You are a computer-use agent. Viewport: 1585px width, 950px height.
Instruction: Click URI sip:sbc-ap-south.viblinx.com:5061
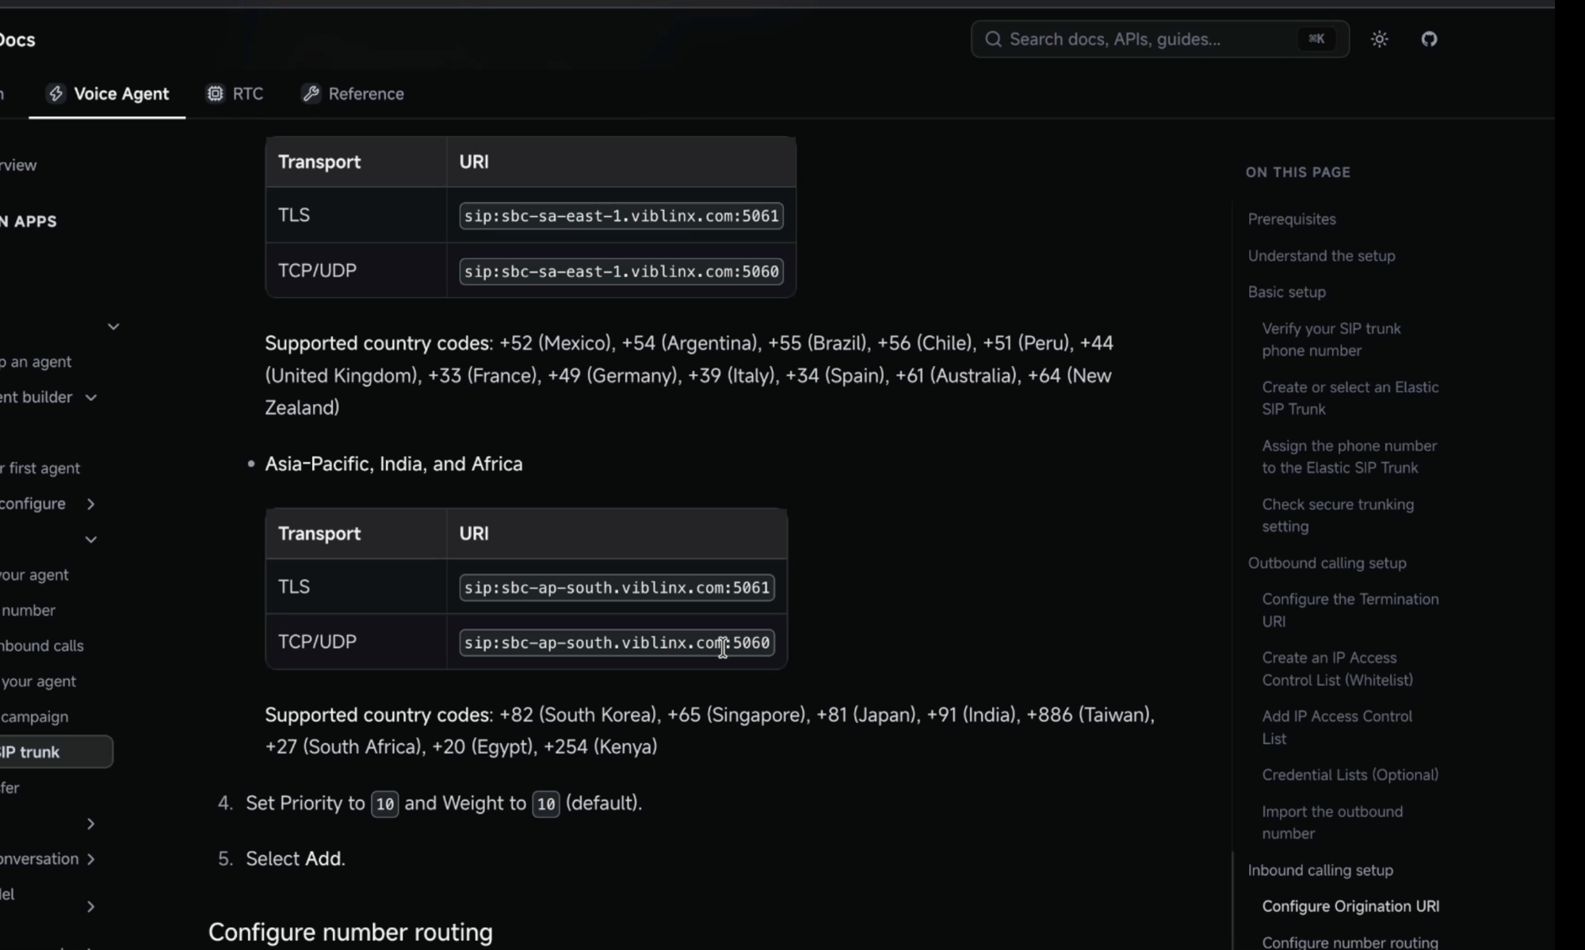click(x=617, y=587)
